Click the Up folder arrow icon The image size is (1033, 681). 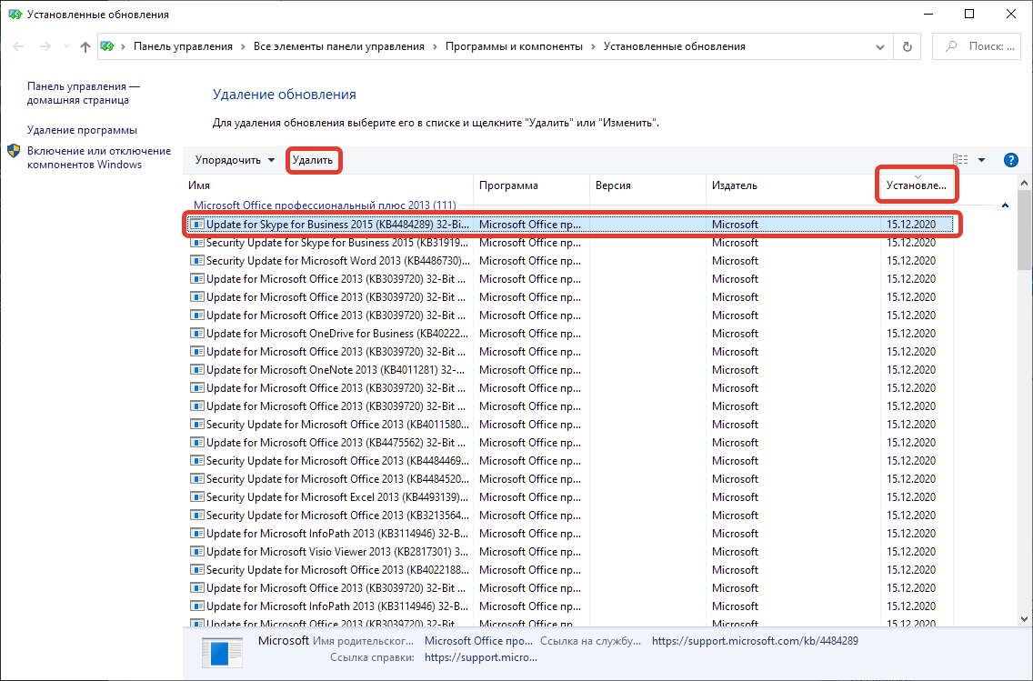point(85,46)
